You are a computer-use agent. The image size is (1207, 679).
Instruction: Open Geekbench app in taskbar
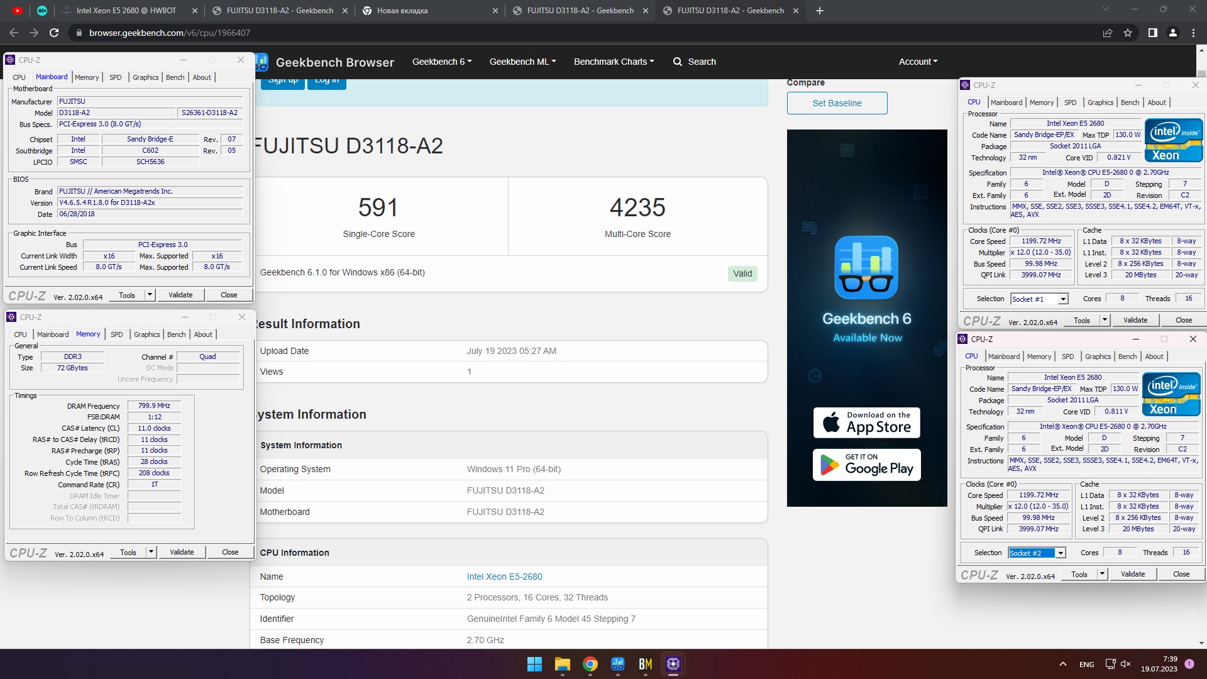point(617,664)
